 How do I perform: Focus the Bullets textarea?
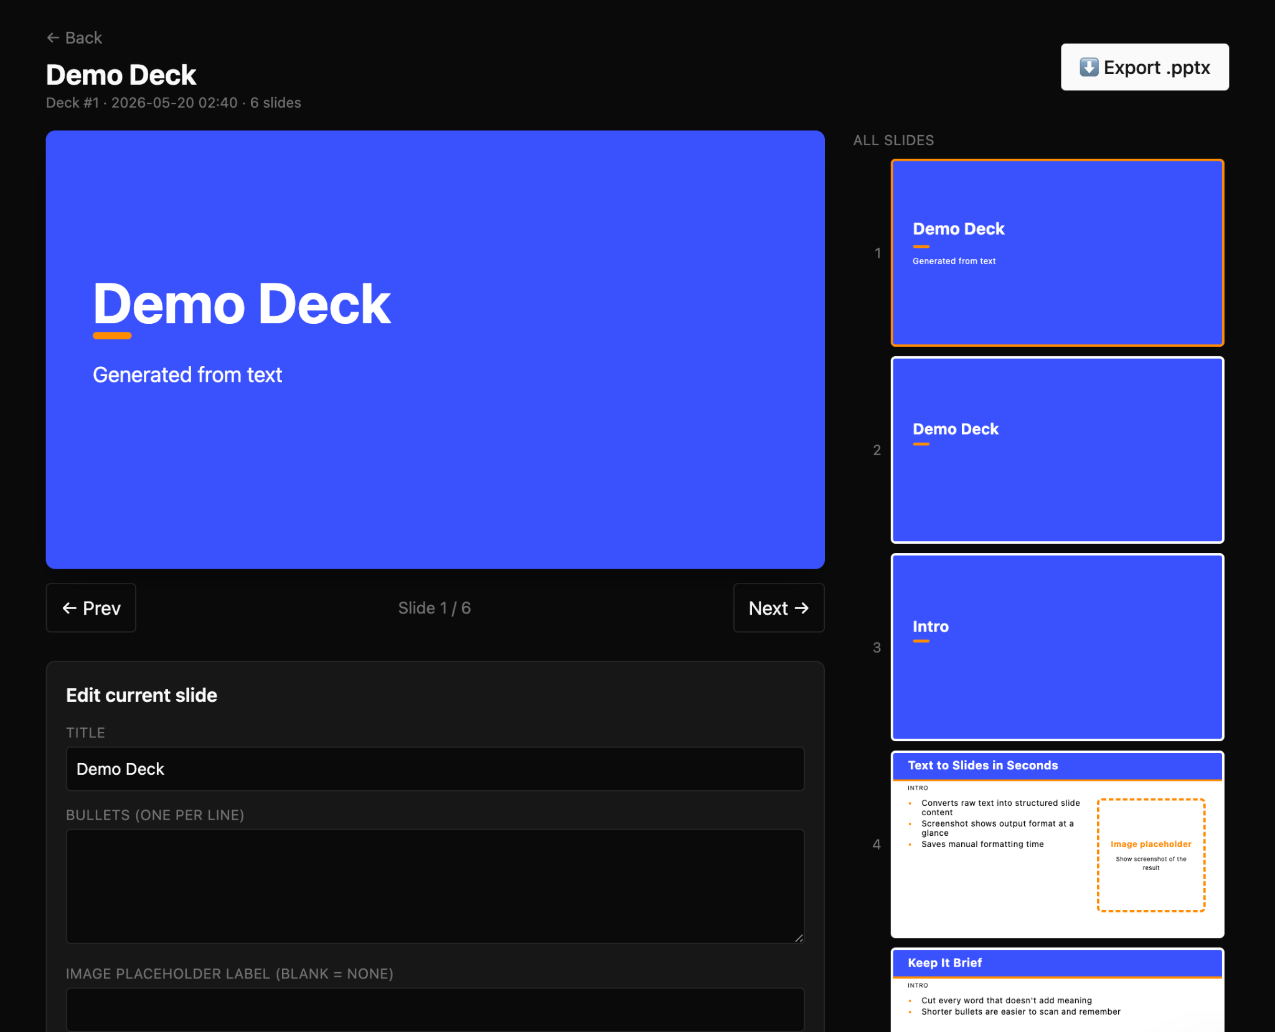coord(435,886)
